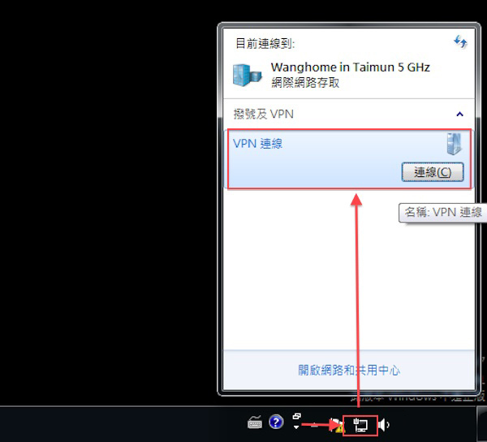Select Wanghome in Taimun 5 GHz network

click(x=350, y=67)
